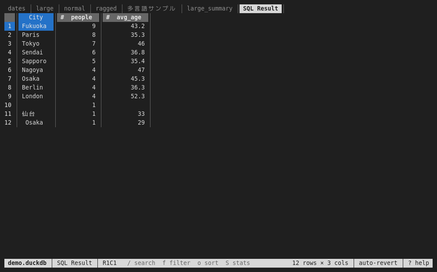Click the R1C1 cell position indicator
This screenshot has height=272, width=437.
pos(110,263)
